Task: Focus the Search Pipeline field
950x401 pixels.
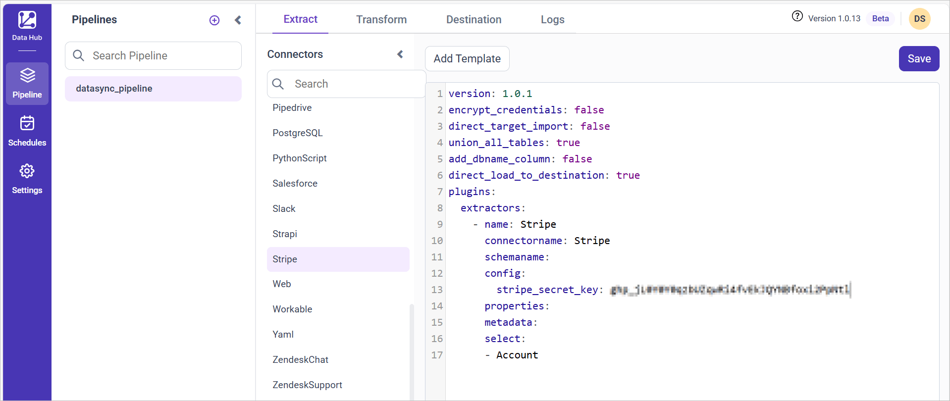Action: [153, 55]
